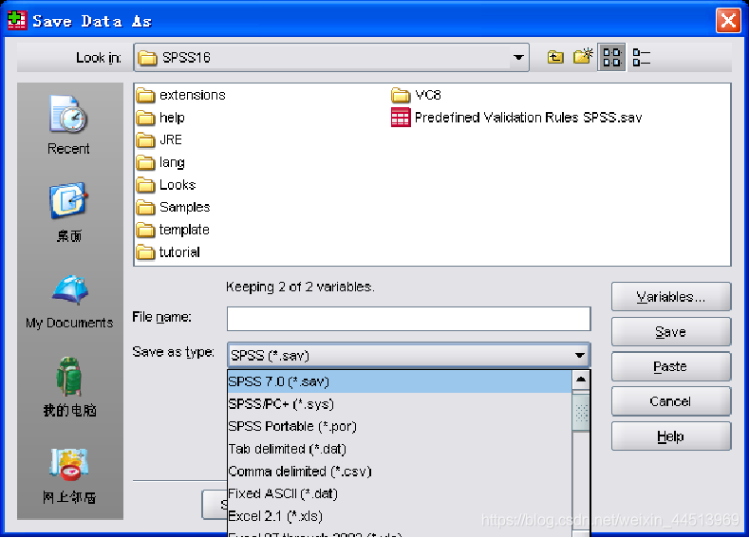This screenshot has height=538, width=749.
Task: Choose Comma delimited (*.csv) format
Action: tap(400, 472)
